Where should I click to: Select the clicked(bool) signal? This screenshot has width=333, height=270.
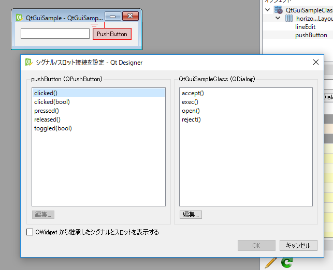click(x=98, y=102)
